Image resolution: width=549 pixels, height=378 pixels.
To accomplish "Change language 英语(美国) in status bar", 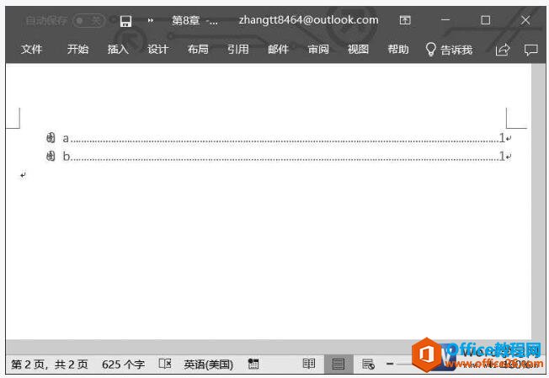I will click(209, 365).
